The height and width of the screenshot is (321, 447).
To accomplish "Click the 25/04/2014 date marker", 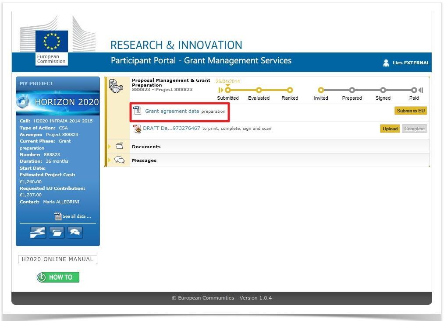I will pyautogui.click(x=228, y=81).
